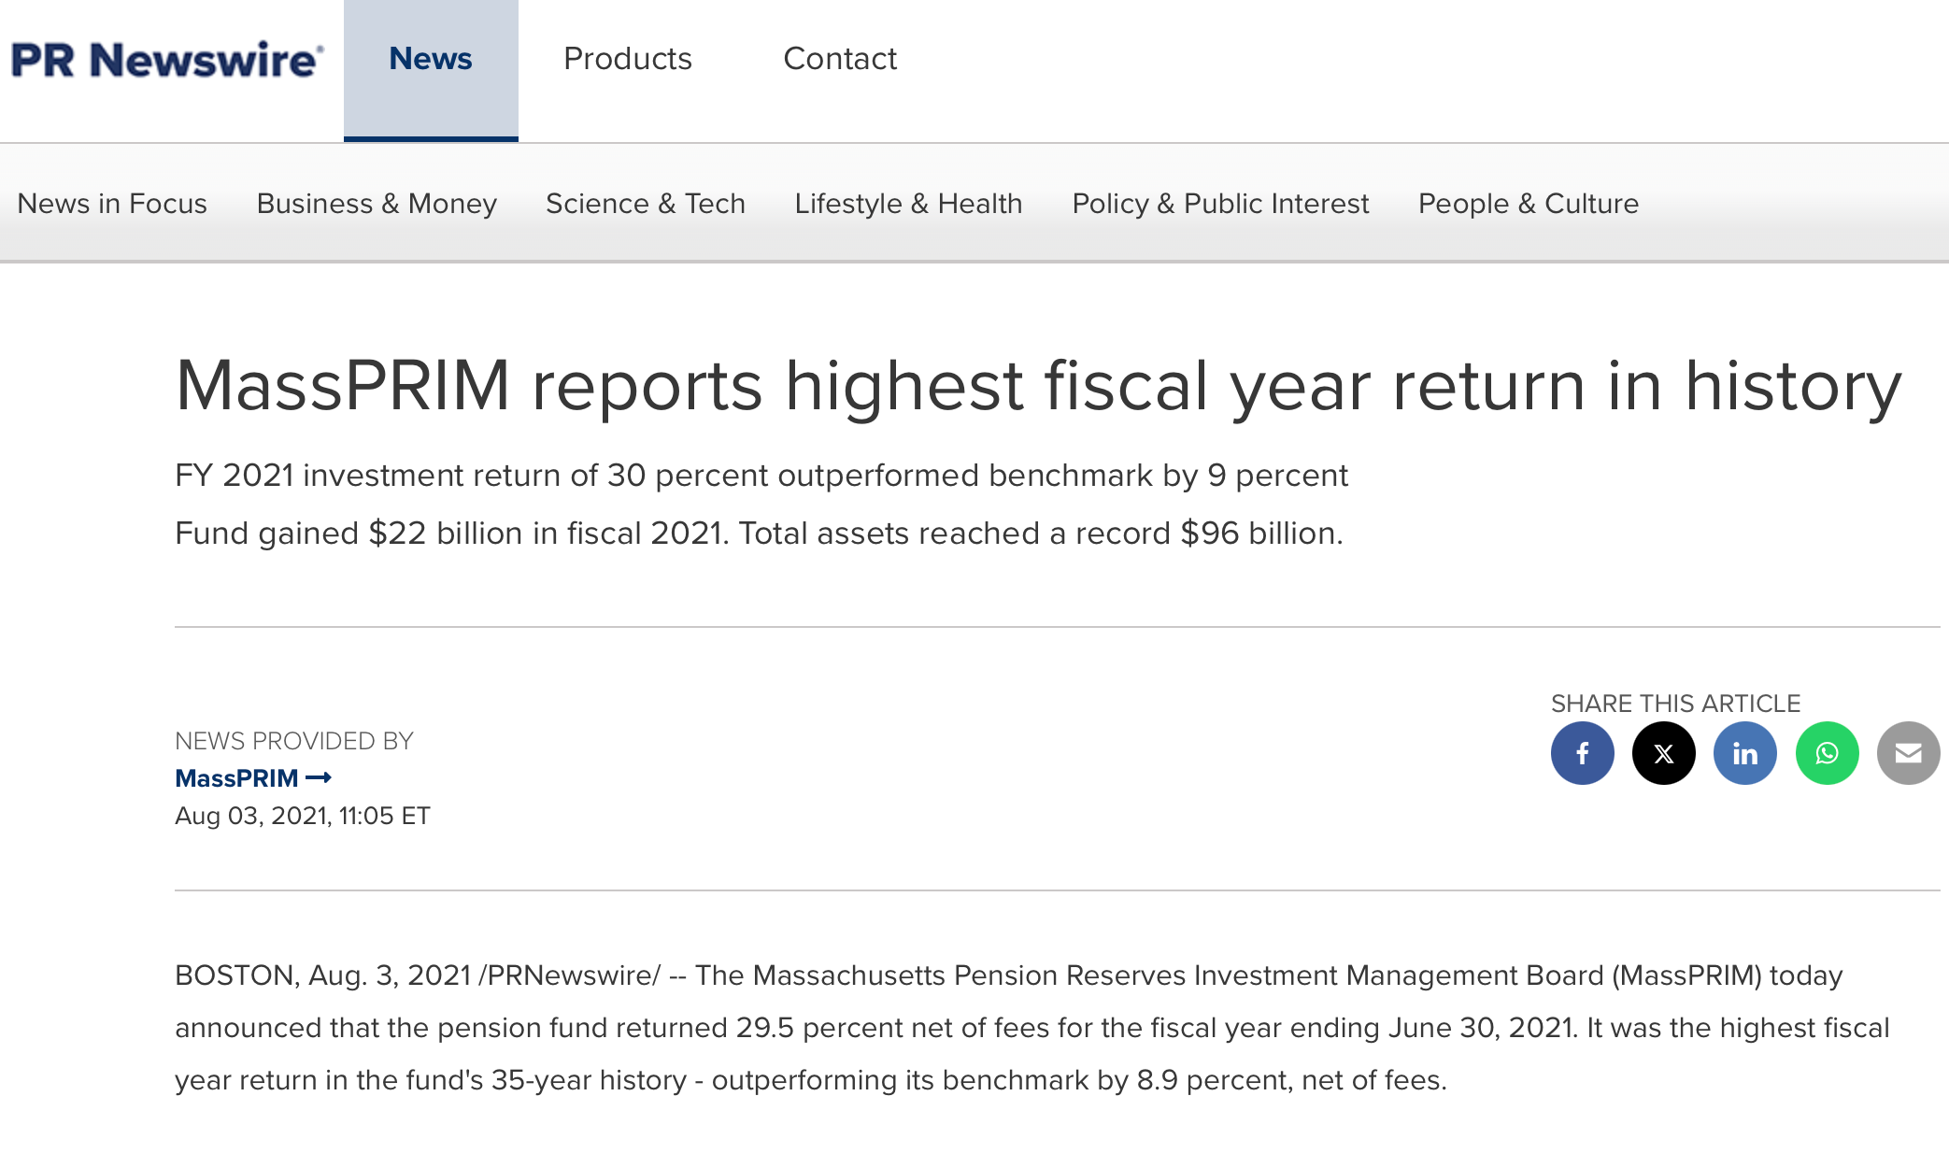Open People & Culture section

(1528, 204)
